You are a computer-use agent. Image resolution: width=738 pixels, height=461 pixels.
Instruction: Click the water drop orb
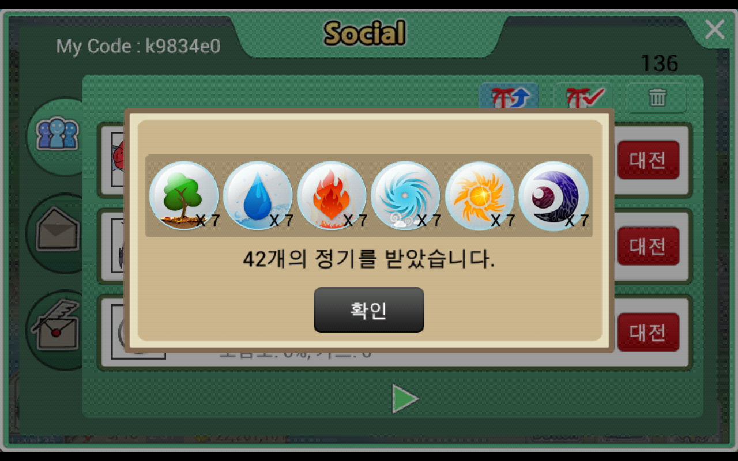click(258, 195)
